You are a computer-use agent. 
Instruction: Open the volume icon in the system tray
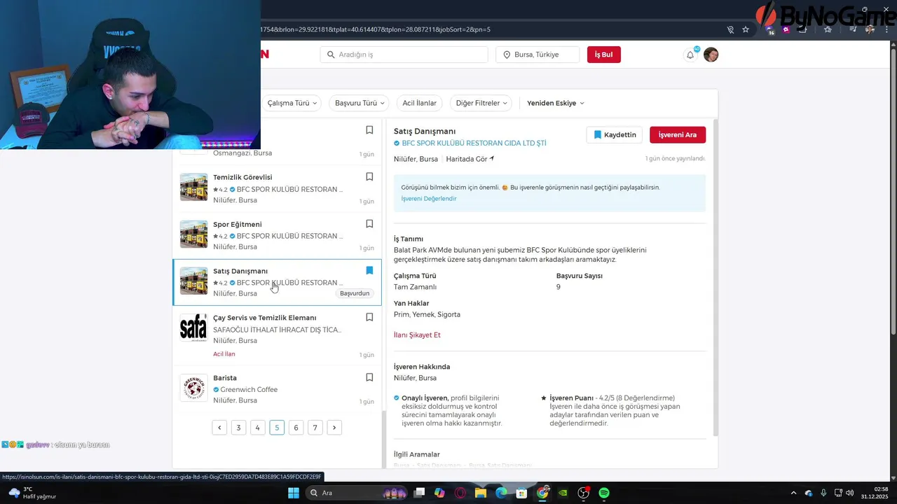tap(849, 493)
